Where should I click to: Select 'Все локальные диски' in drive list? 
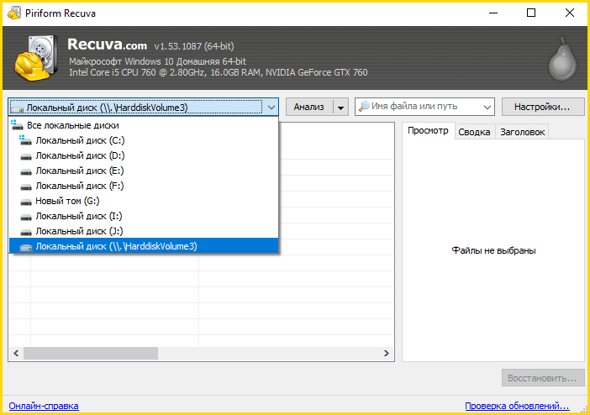(144, 125)
